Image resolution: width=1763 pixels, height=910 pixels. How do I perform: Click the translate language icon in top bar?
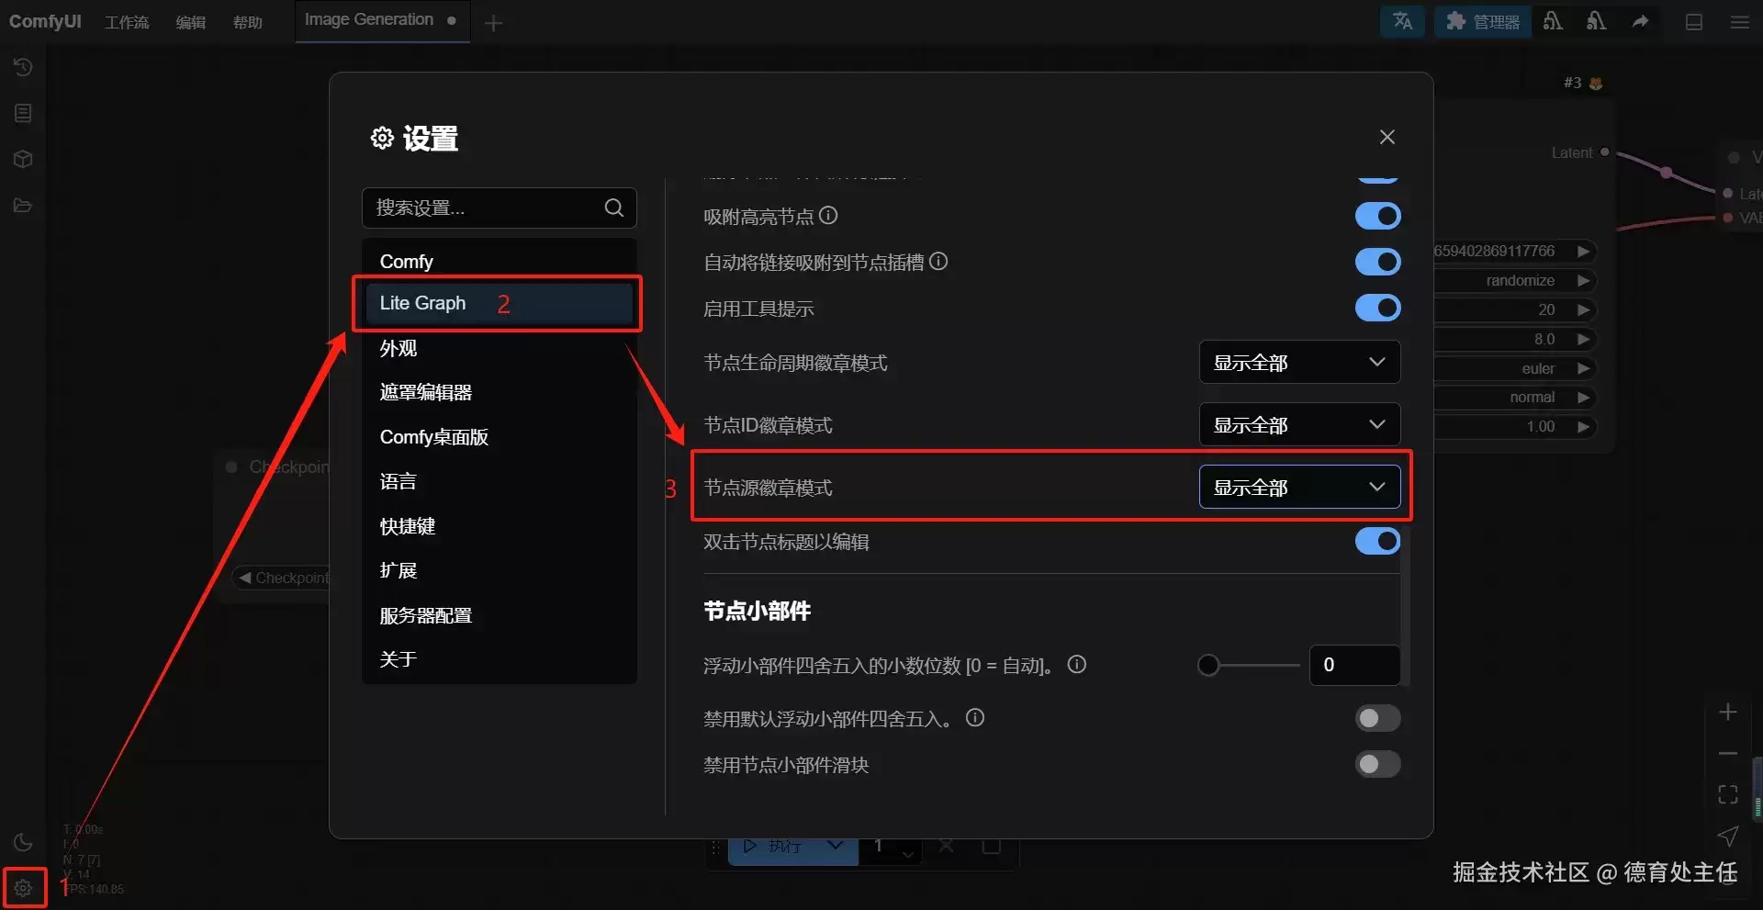[1402, 21]
